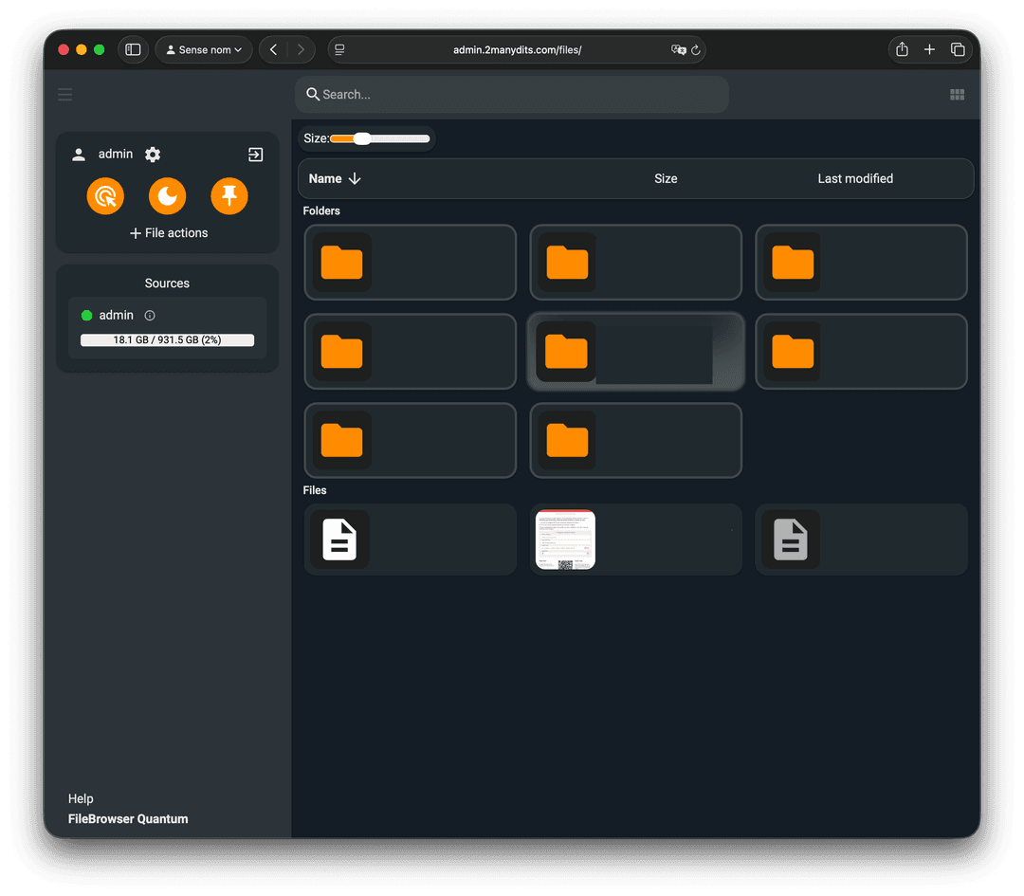The height and width of the screenshot is (896, 1024).
Task: Toggle single-click mode orange icon
Action: pyautogui.click(x=105, y=196)
